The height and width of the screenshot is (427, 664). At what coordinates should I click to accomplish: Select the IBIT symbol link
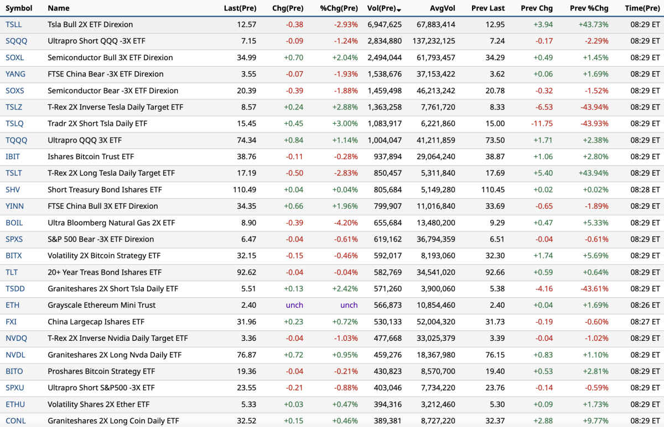(x=13, y=157)
